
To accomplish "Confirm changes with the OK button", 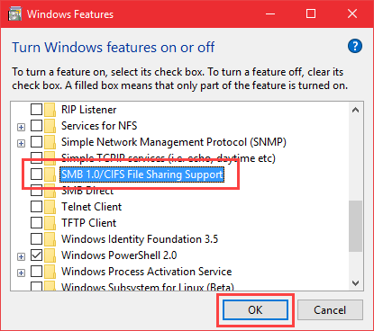I will pos(255,309).
